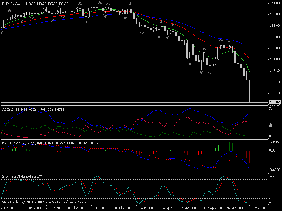Click the level 30 label in ADX panel
Image resolution: width=282 pixels, height=211 pixels.
[271, 125]
